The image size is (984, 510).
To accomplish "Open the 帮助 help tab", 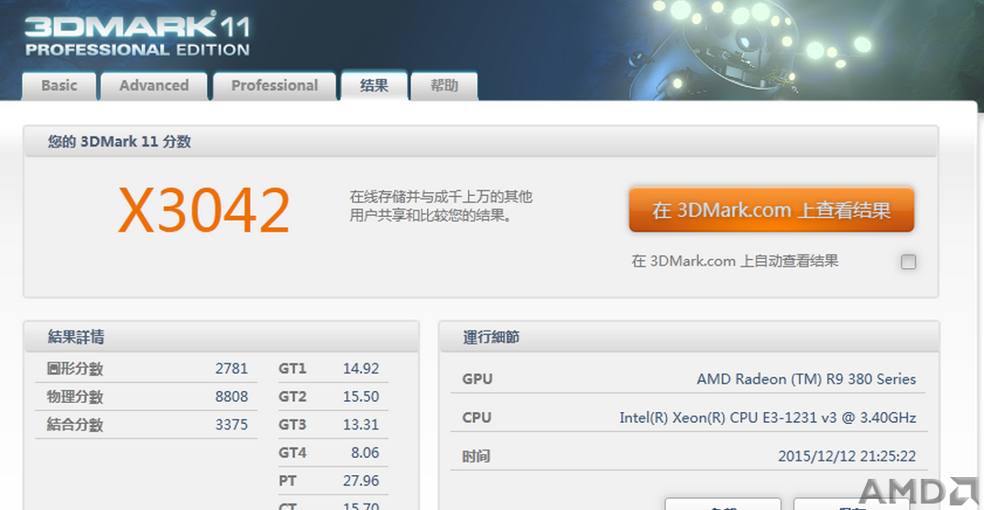I will (443, 86).
